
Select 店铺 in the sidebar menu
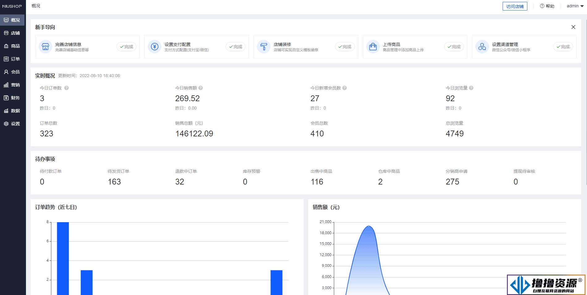point(12,33)
